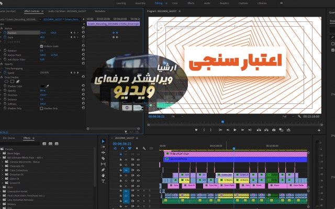Toggle lock on track V2
Viewport: 335px width, 209px height.
point(121,181)
